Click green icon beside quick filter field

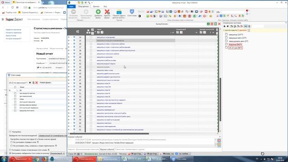point(208,24)
